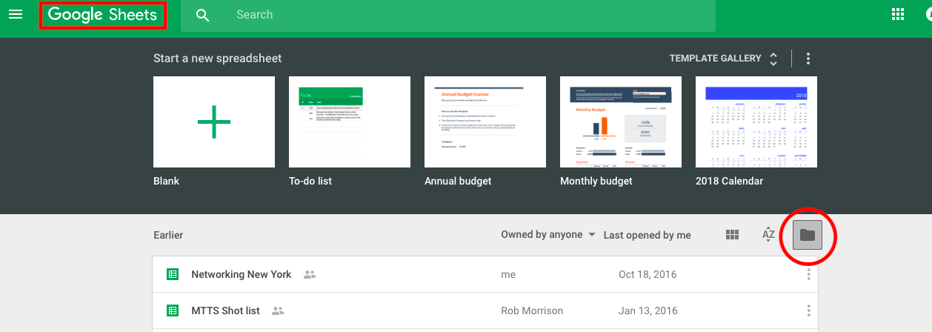
Task: Open the AZ sort options
Action: click(x=769, y=235)
